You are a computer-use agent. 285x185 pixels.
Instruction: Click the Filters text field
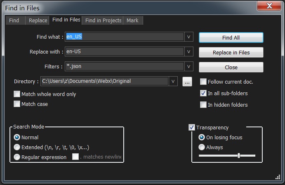click(x=124, y=66)
